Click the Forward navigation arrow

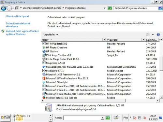[9, 8]
